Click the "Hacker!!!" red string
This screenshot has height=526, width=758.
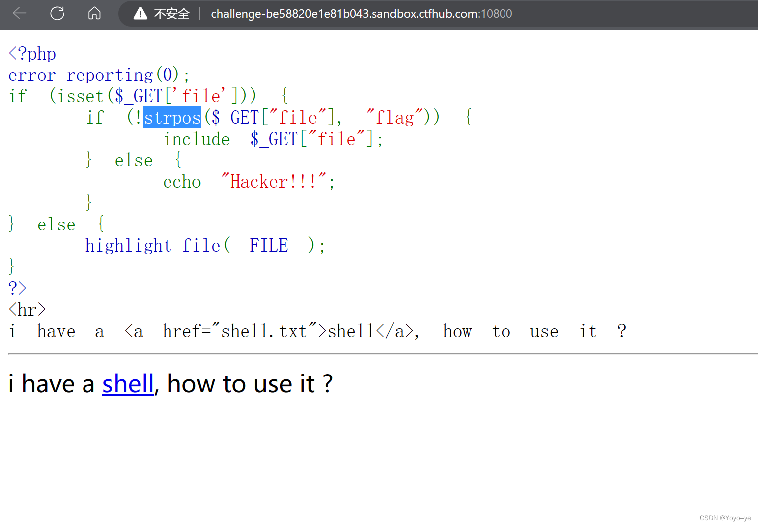(274, 181)
